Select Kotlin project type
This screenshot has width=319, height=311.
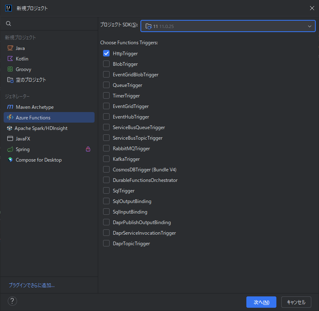click(49, 58)
